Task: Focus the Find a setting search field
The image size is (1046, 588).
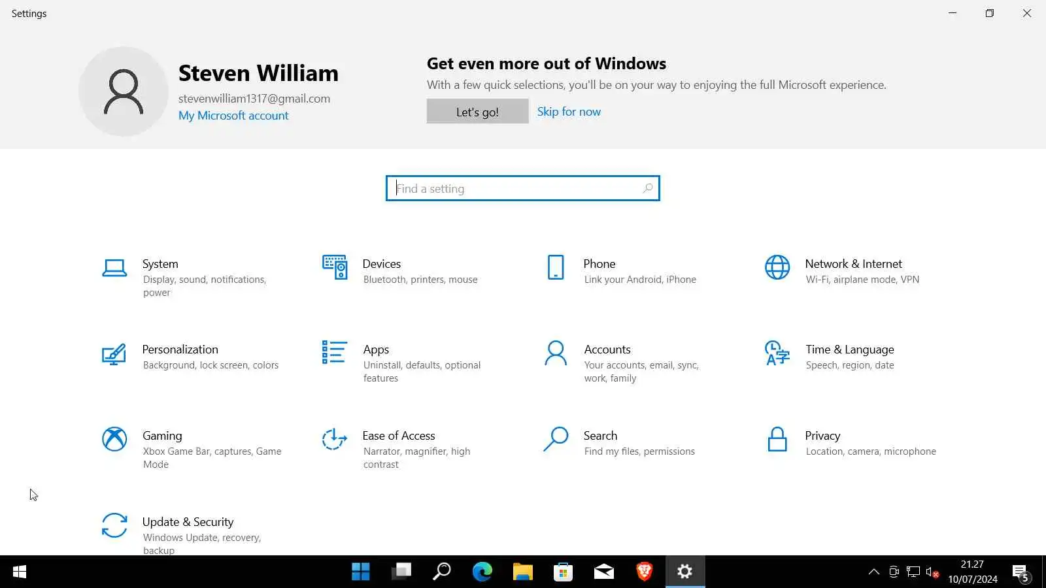Action: (523, 188)
